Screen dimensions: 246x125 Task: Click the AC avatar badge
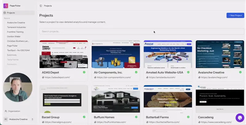[6, 119]
